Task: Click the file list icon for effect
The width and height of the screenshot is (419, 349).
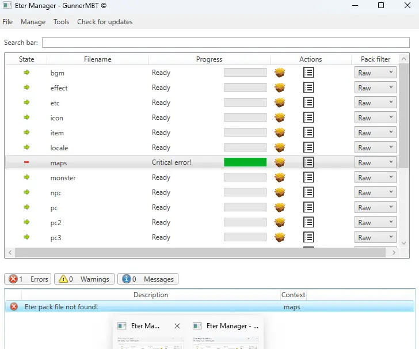Action: click(x=308, y=88)
